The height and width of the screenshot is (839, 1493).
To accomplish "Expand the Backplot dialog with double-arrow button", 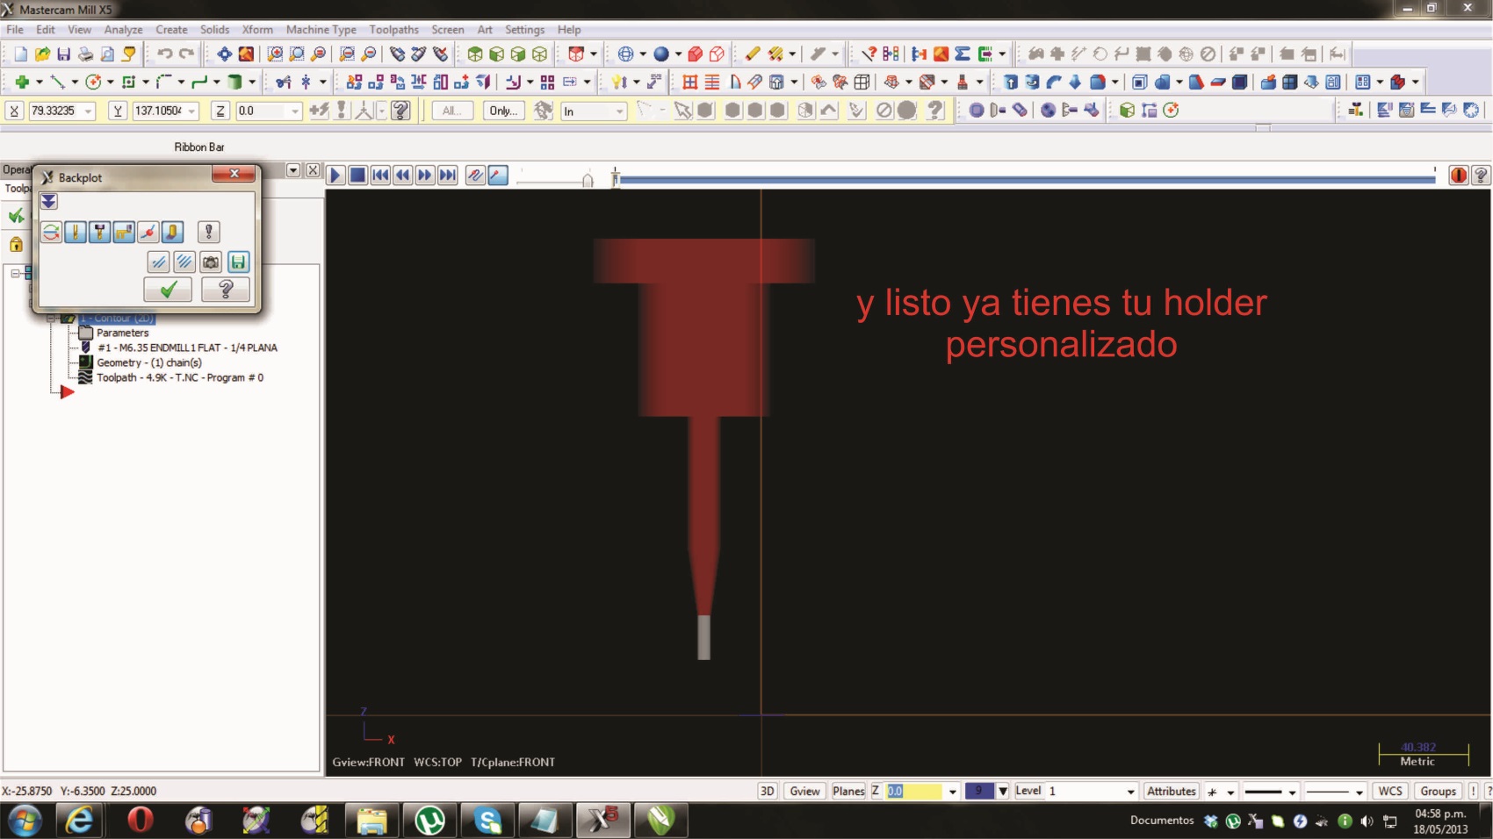I will click(49, 202).
